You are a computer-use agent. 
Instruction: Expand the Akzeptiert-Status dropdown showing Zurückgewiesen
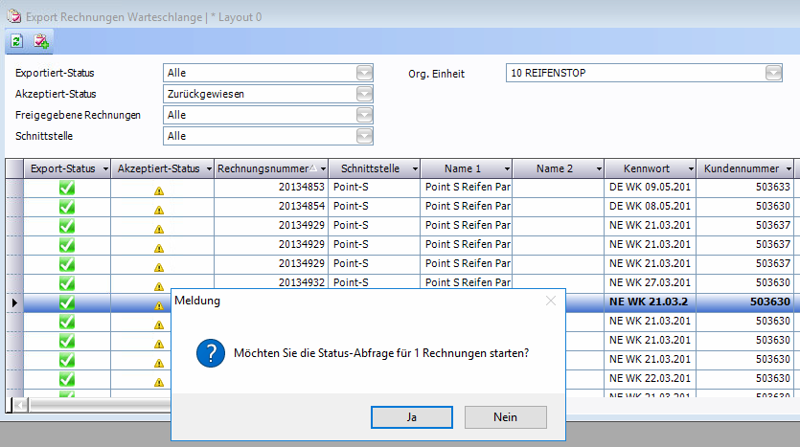pos(364,94)
